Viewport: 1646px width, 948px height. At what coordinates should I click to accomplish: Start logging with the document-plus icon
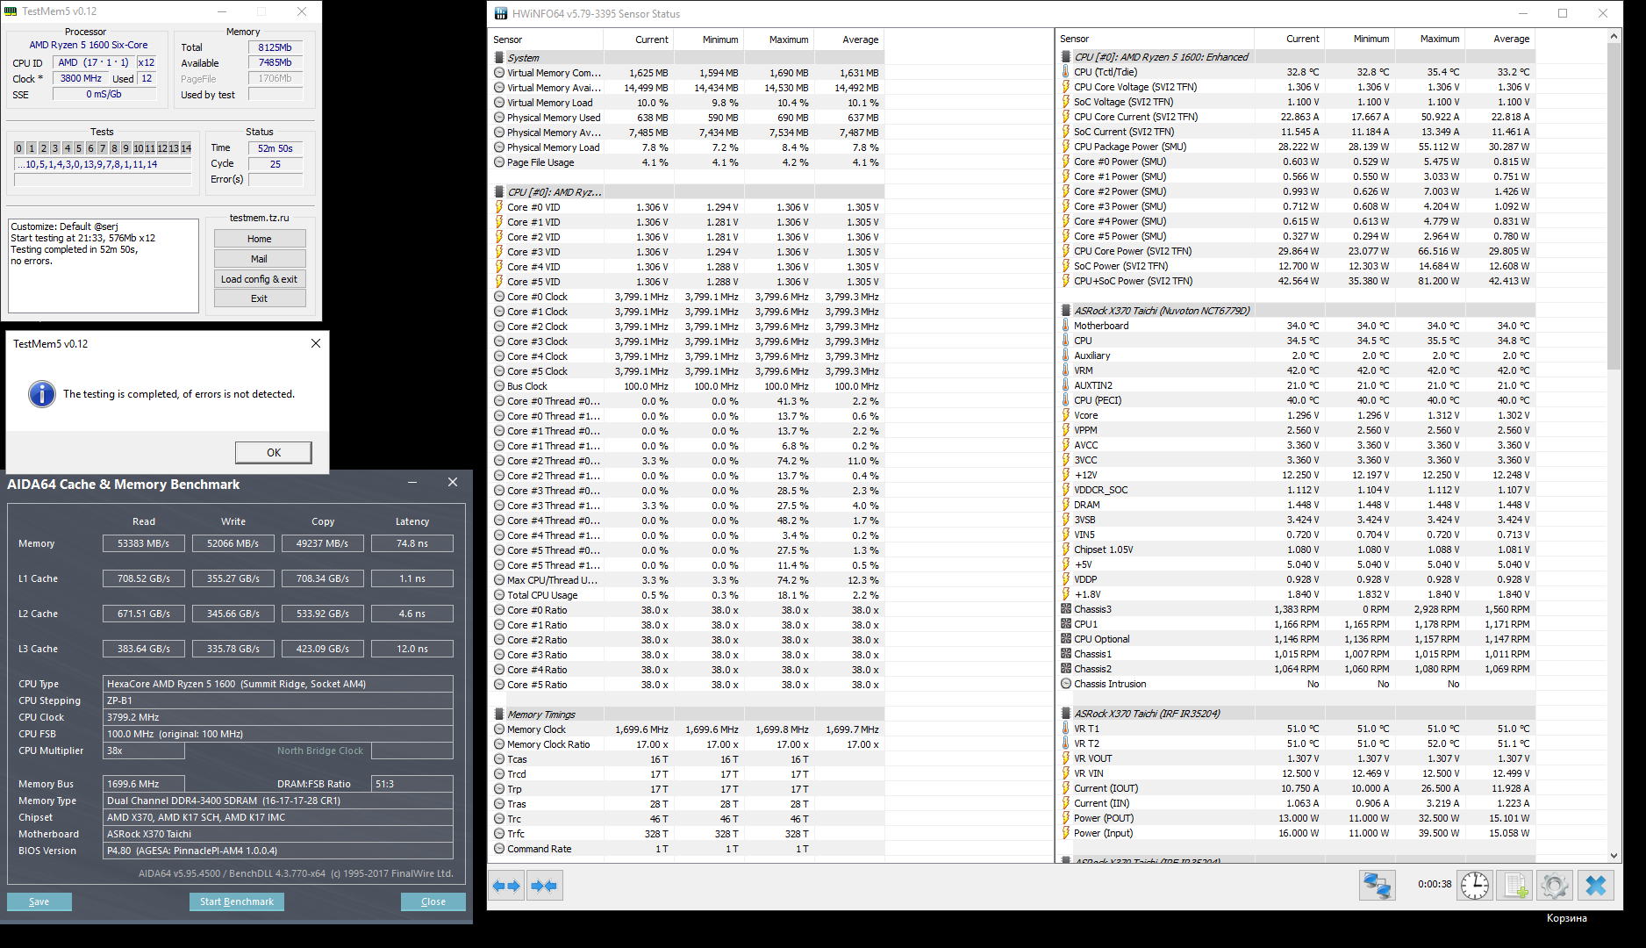(x=1515, y=885)
